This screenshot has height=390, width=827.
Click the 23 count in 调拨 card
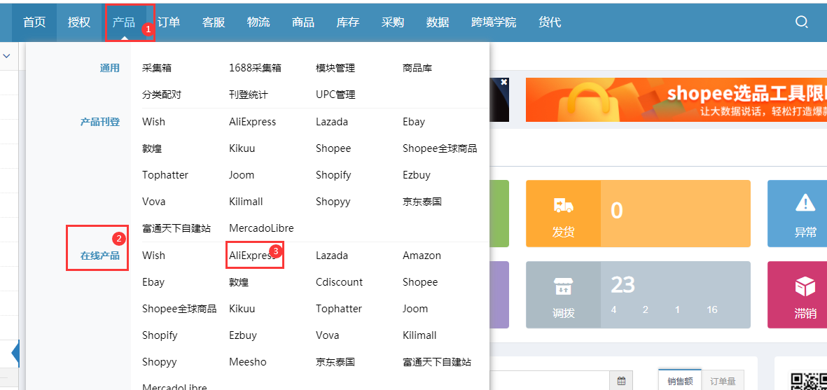[623, 285]
